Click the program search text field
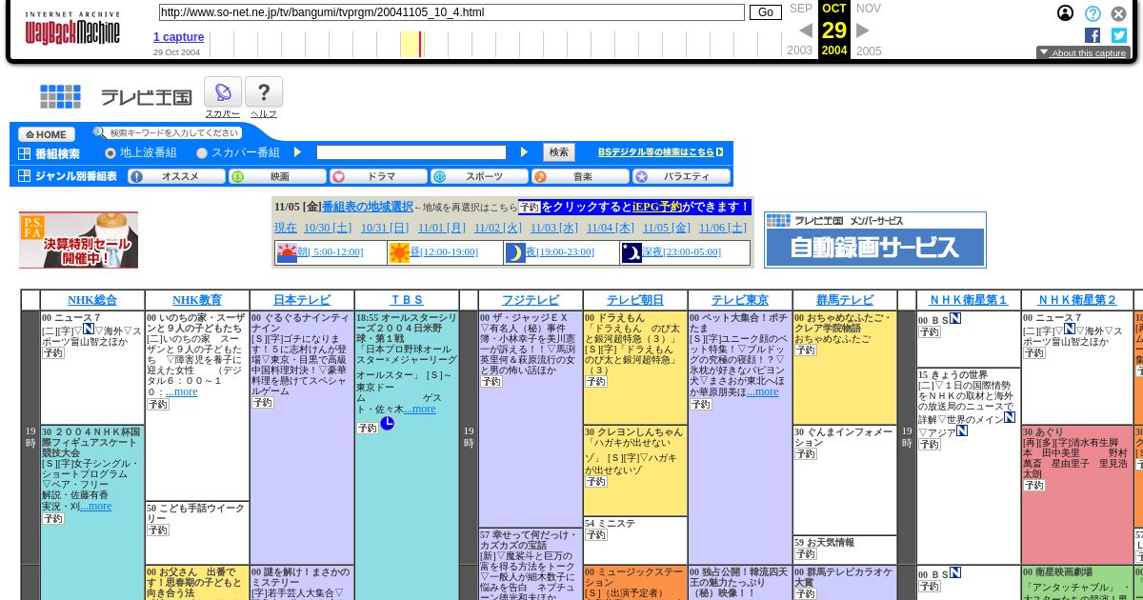 tap(411, 152)
